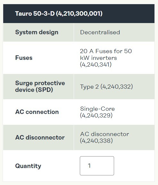Image resolution: width=158 pixels, height=185 pixels.
Task: Click the Single-Core text
Action: pyautogui.click(x=97, y=109)
